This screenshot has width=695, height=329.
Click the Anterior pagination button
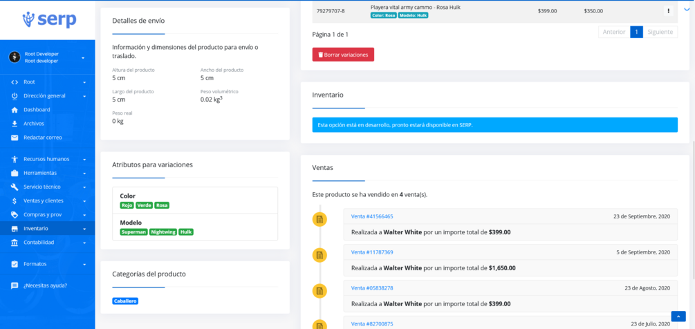[614, 32]
